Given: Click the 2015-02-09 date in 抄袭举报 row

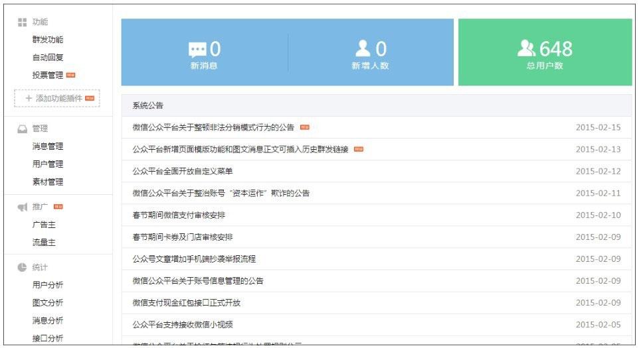Looking at the screenshot, I should tap(598, 259).
